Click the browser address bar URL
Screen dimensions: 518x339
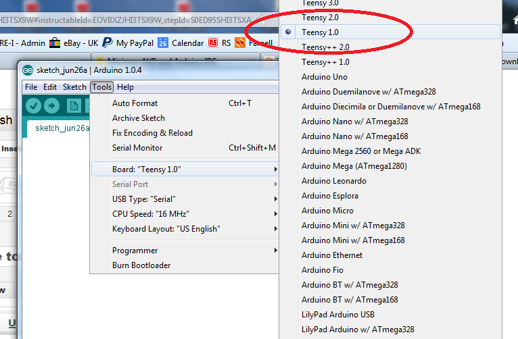(126, 20)
